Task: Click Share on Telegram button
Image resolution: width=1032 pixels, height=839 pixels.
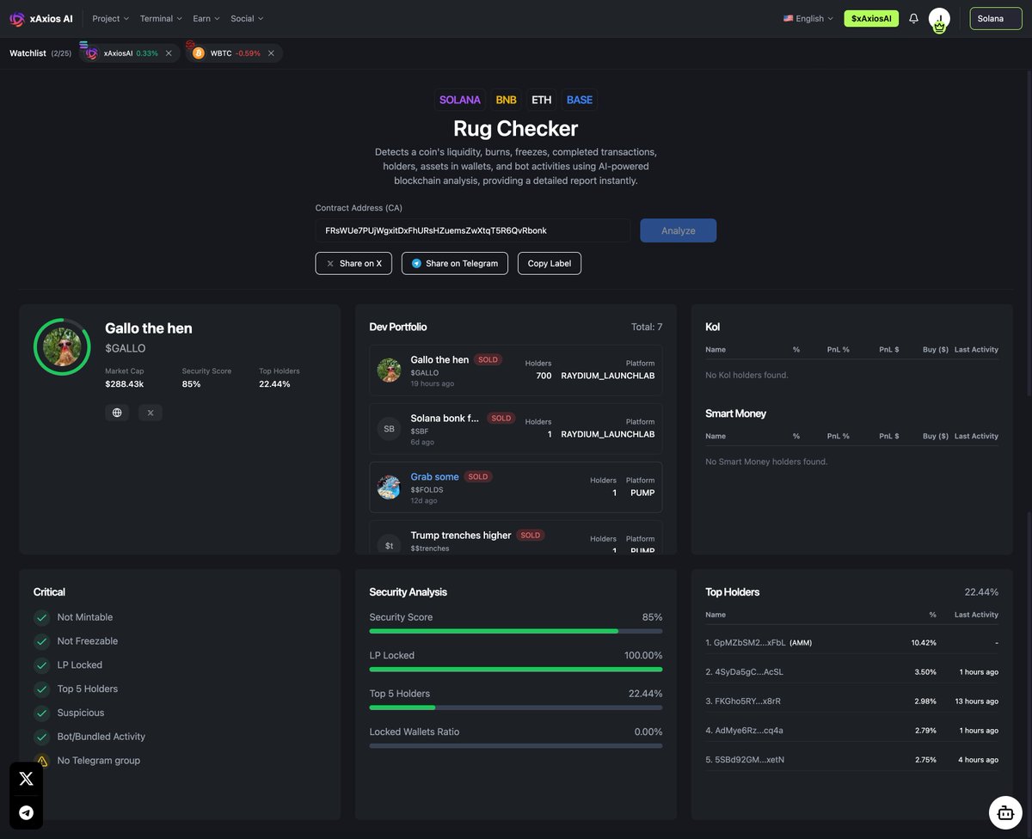Action: 455,263
